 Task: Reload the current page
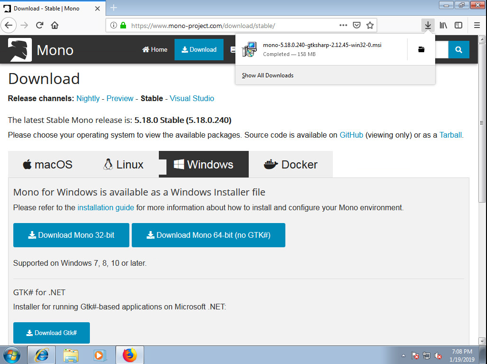click(x=39, y=25)
